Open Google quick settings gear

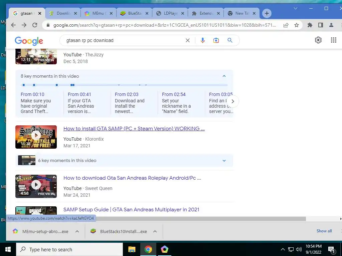pyautogui.click(x=318, y=40)
